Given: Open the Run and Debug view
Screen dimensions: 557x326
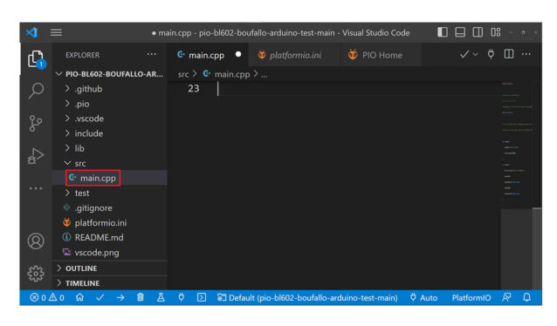Looking at the screenshot, I should [36, 156].
